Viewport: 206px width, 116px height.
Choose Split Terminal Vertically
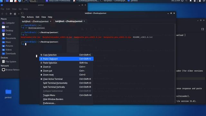click(x=66, y=87)
